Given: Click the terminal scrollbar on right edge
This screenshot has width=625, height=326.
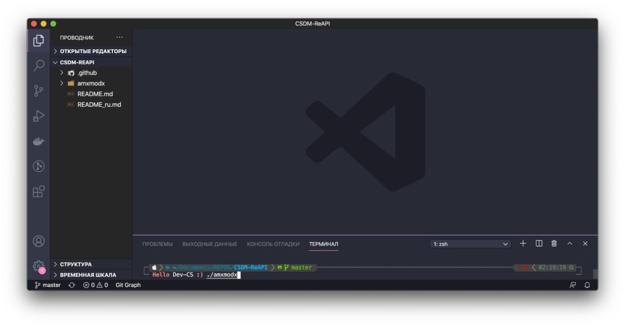Looking at the screenshot, I should 595,274.
